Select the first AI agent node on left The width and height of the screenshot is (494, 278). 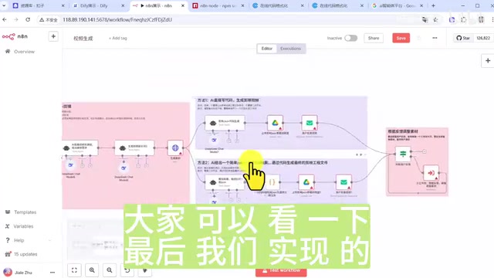80,147
